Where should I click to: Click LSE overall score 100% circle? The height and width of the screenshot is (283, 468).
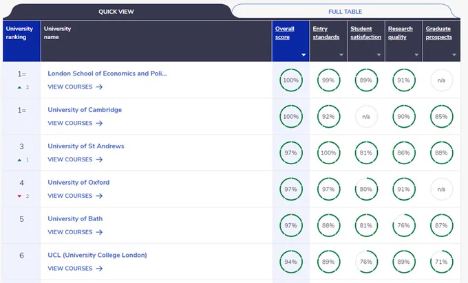coord(291,80)
